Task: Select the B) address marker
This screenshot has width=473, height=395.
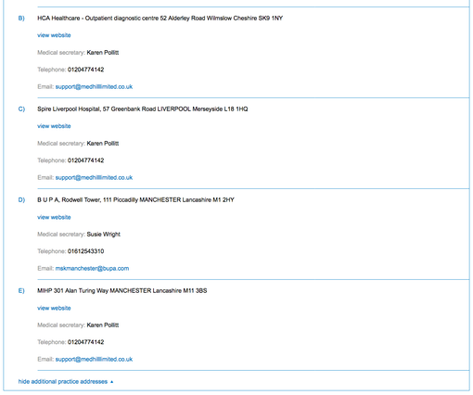Action: click(21, 19)
